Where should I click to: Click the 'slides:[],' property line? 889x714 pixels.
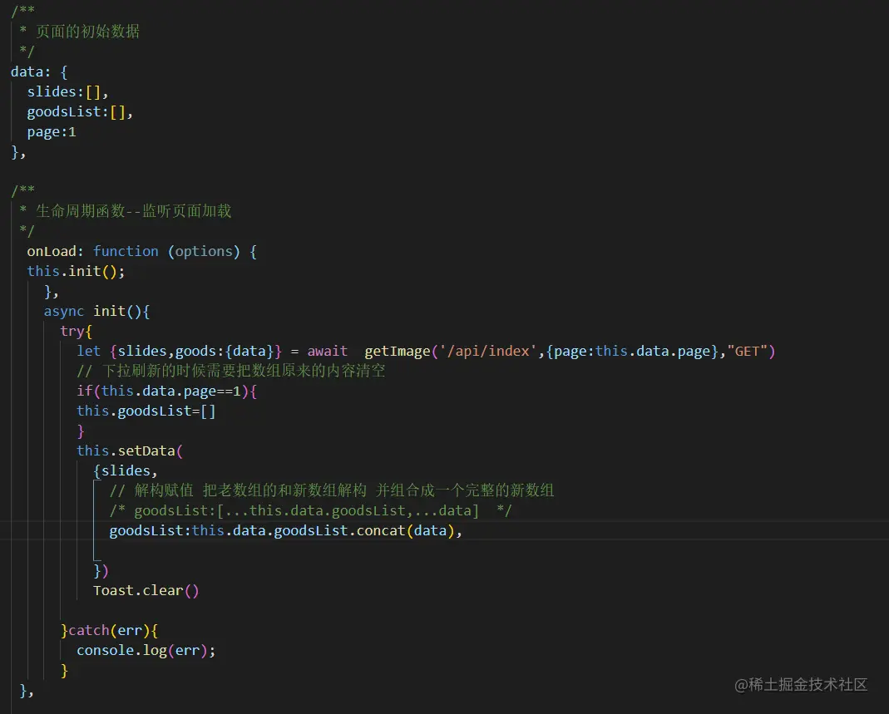(x=67, y=91)
